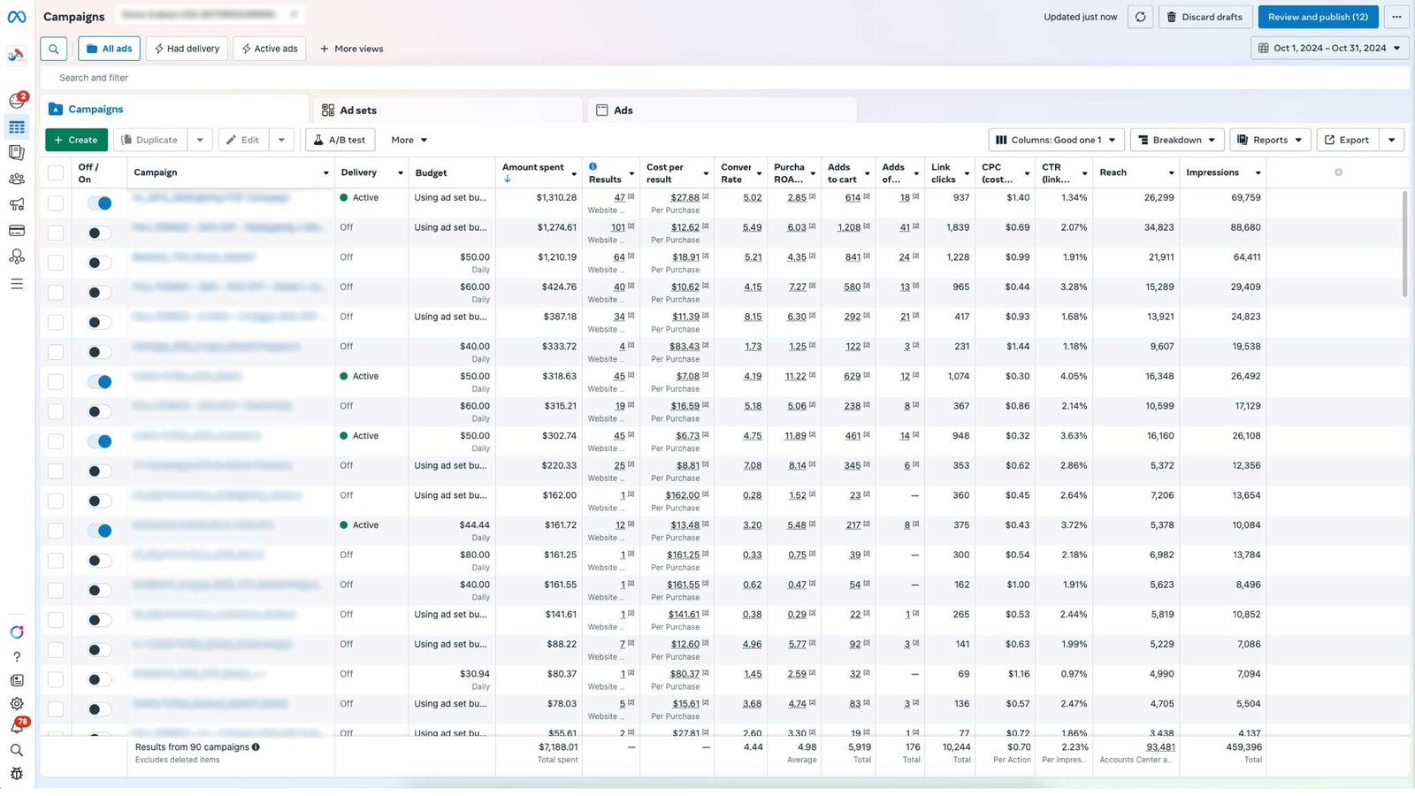
Task: Open the date range Oct 2024 dropdown
Action: tap(1329, 49)
